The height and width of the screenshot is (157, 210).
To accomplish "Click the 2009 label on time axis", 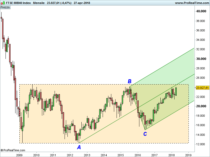I will 19,155.
